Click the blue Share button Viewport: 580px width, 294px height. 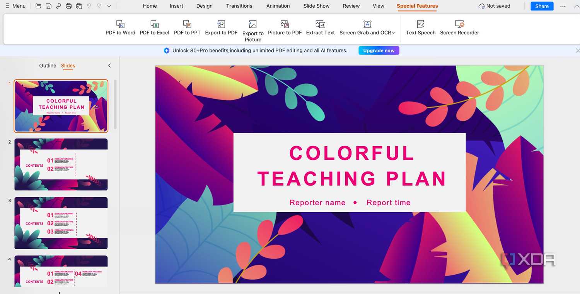pyautogui.click(x=542, y=6)
